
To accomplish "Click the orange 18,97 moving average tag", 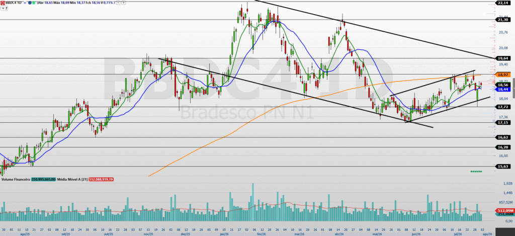I will [503, 75].
